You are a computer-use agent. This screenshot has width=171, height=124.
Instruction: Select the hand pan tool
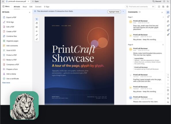tap(37, 23)
